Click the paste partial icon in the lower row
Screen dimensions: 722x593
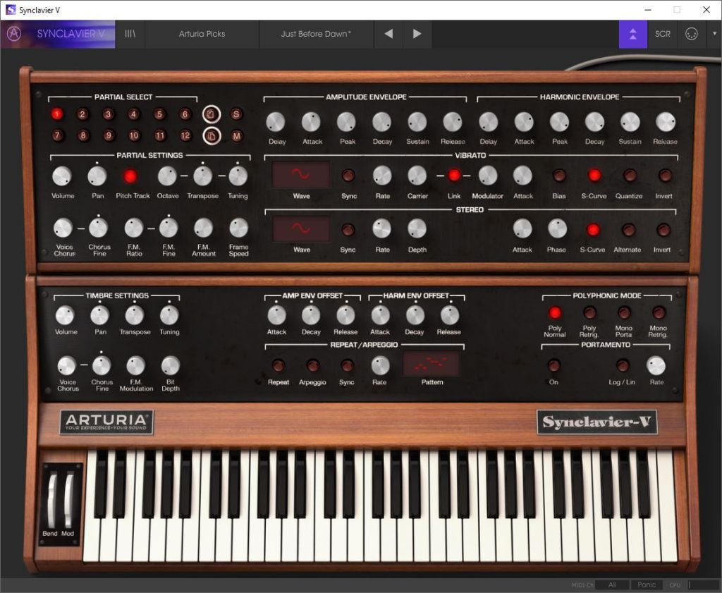click(212, 136)
